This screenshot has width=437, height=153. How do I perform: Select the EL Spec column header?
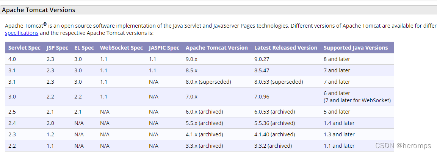click(84, 48)
